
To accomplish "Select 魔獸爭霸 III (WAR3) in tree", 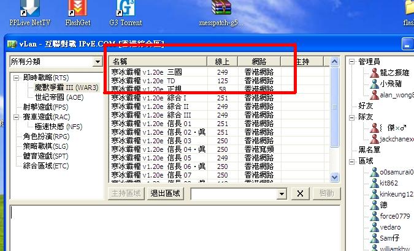I will coord(66,88).
